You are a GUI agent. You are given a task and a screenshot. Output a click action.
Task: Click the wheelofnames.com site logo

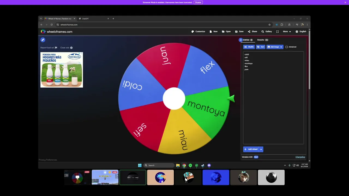pos(56,32)
